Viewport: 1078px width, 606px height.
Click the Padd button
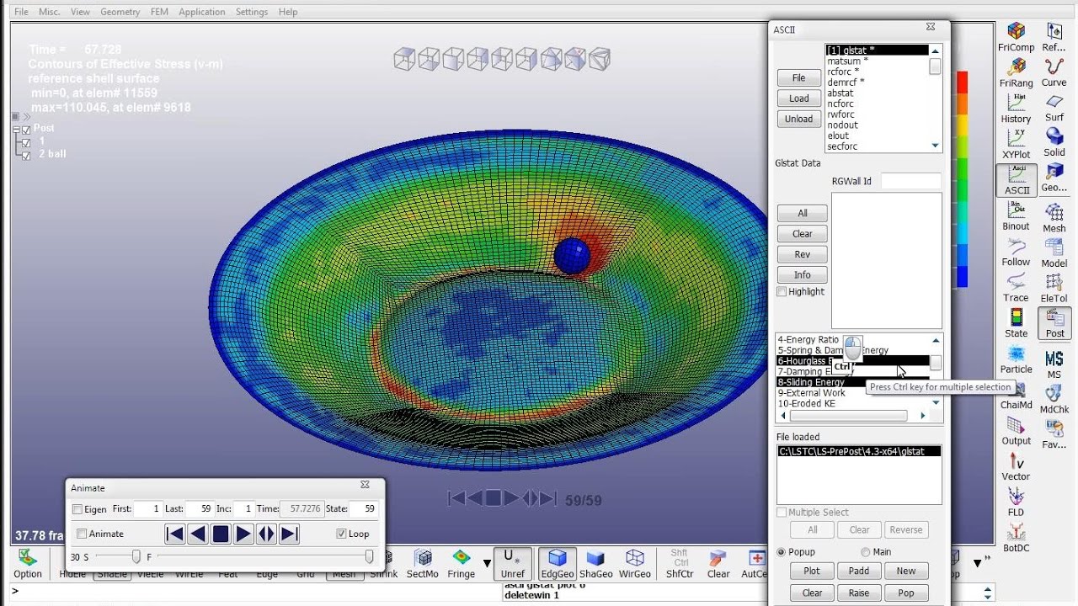click(x=859, y=571)
